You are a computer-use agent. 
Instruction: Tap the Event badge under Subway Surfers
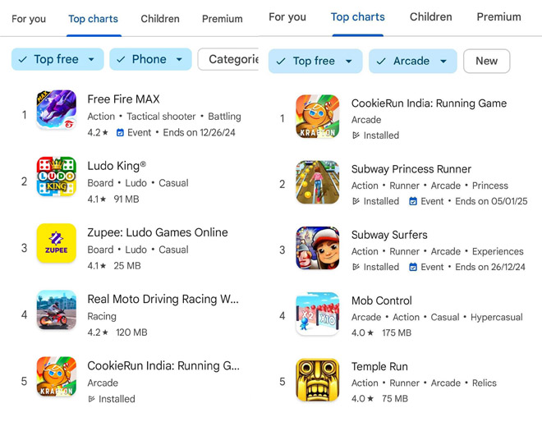[426, 267]
